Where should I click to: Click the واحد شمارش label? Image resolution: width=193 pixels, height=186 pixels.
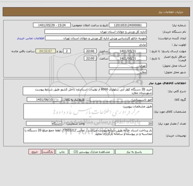tap(75, 124)
